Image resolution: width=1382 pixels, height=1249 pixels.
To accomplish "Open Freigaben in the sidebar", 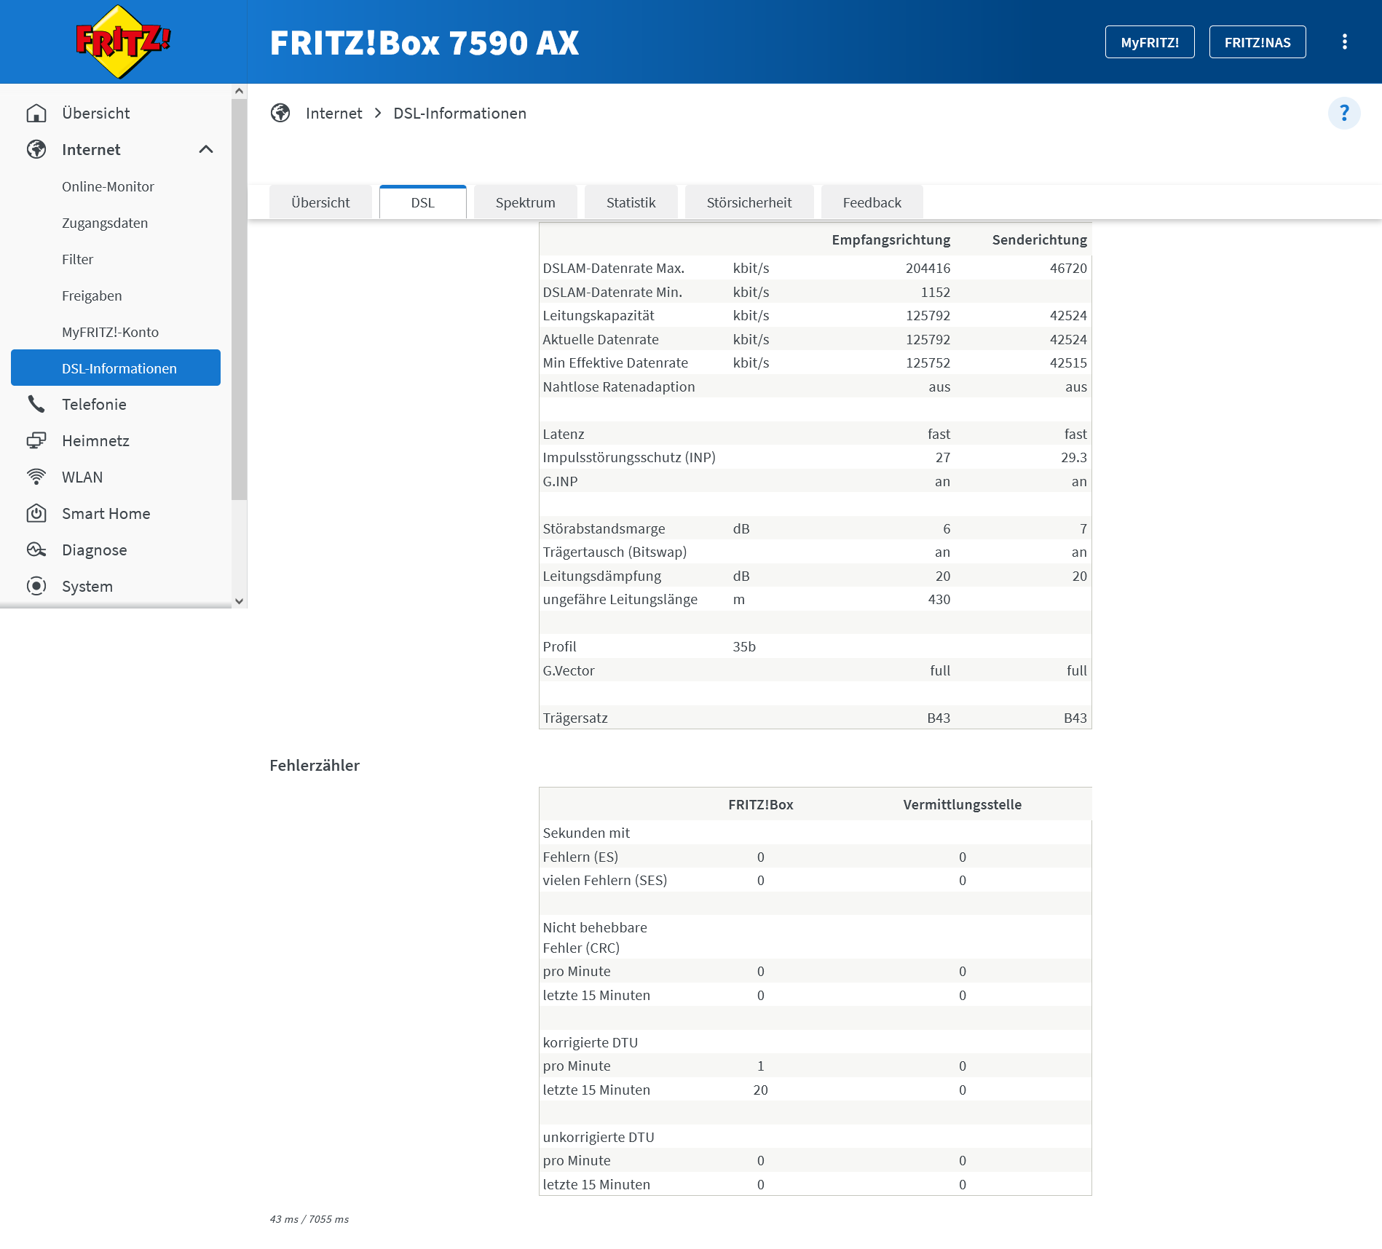I will click(x=92, y=296).
